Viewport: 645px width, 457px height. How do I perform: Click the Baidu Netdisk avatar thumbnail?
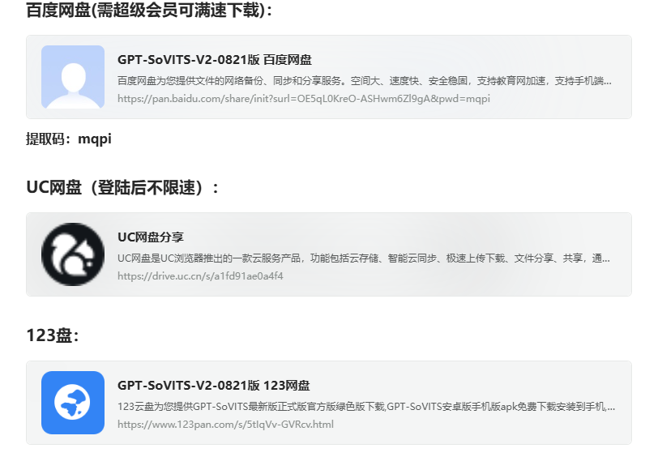coord(73,77)
